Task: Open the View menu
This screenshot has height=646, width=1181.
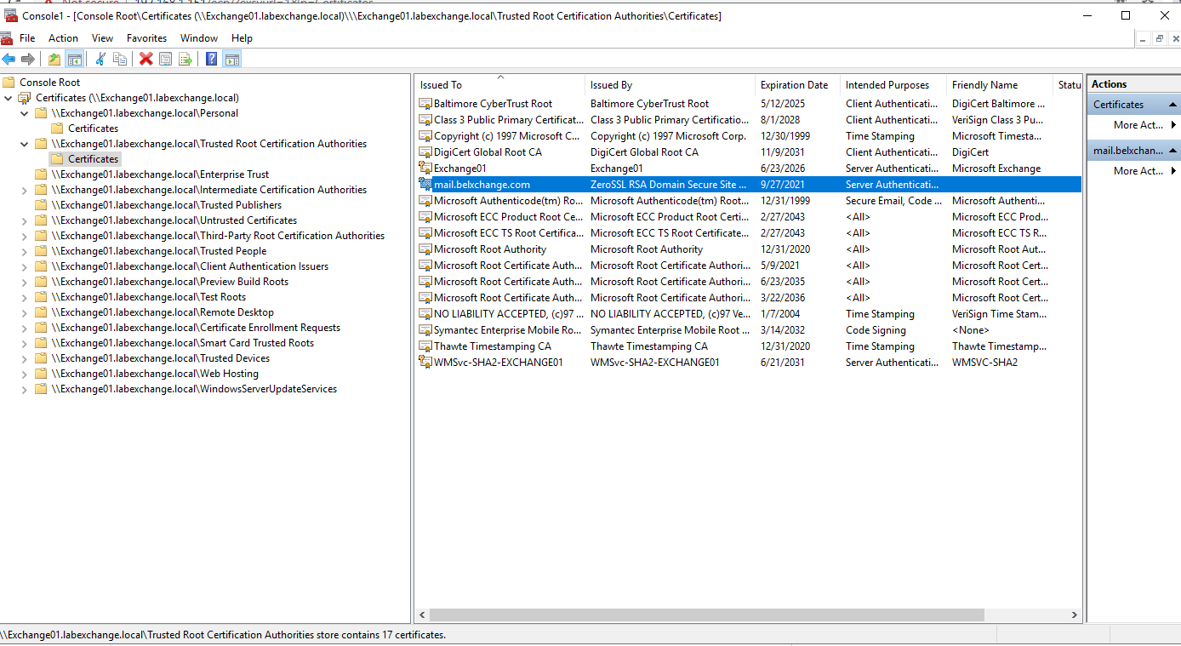Action: tap(102, 38)
